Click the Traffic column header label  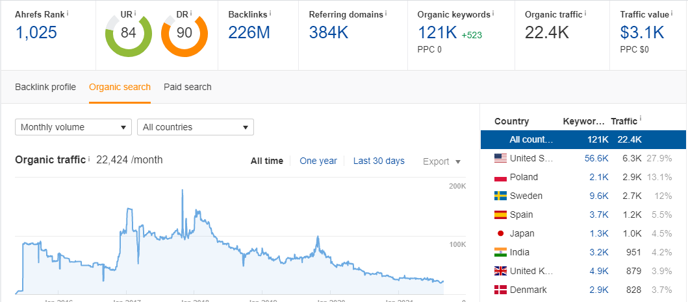tap(624, 122)
